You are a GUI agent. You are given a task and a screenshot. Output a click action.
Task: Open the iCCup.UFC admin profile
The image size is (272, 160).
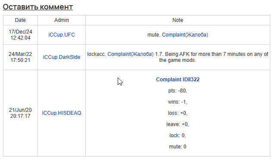tap(62, 35)
